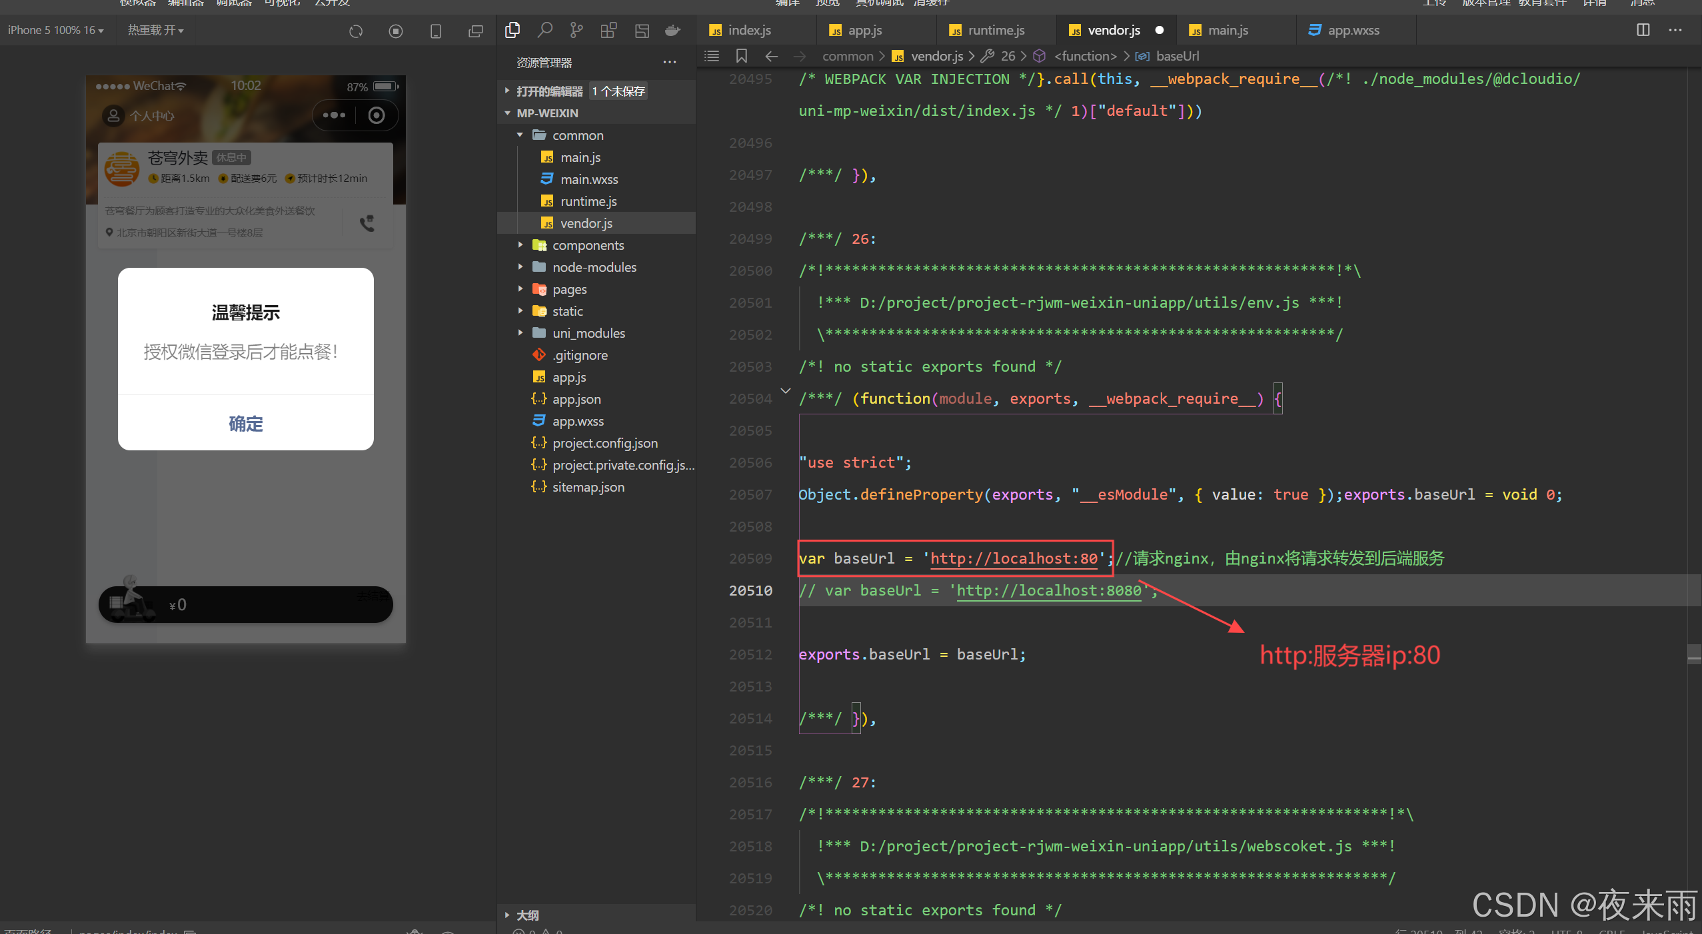Screen dimensions: 1702x934
Task: Click the refresh simulator icon
Action: [x=356, y=31]
